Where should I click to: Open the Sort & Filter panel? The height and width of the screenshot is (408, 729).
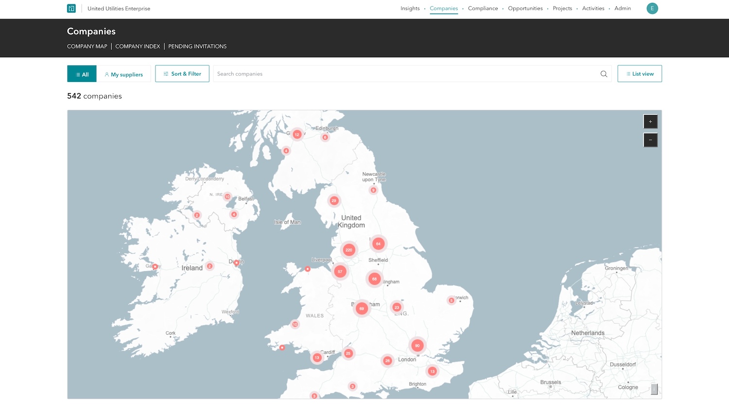coord(182,73)
